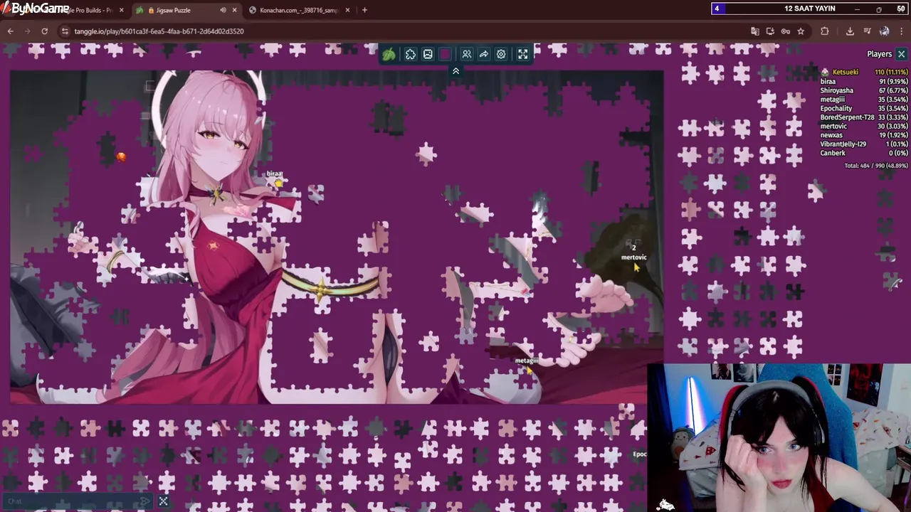Click the Tanggle leaf logo in the toolbar
The image size is (911, 512).
click(389, 54)
